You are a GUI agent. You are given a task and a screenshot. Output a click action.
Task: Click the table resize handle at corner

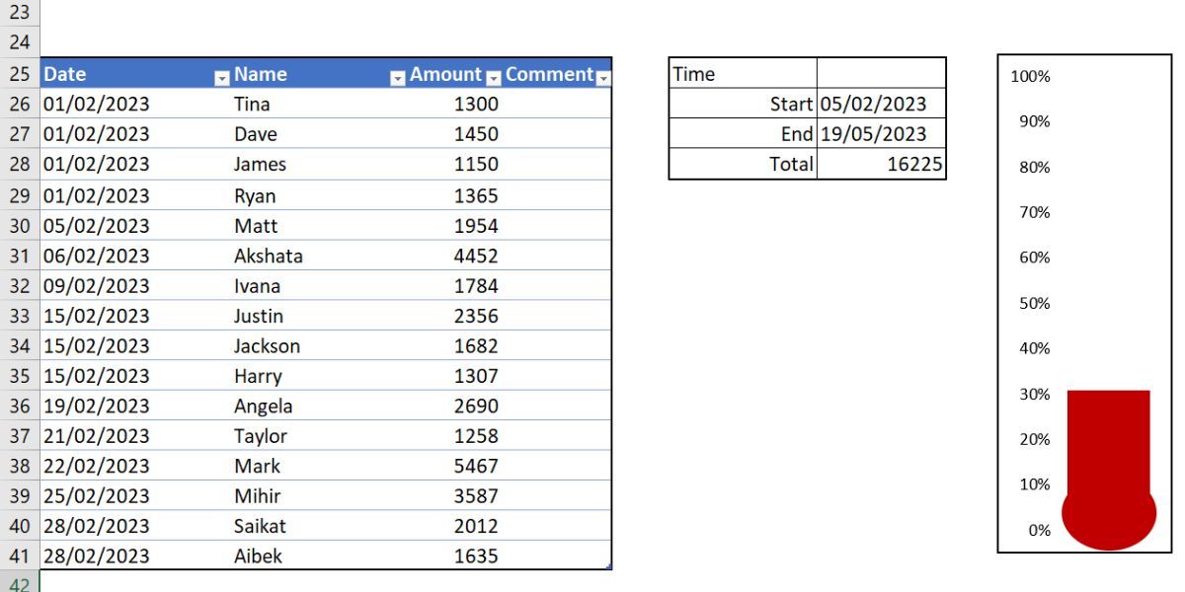point(608,566)
